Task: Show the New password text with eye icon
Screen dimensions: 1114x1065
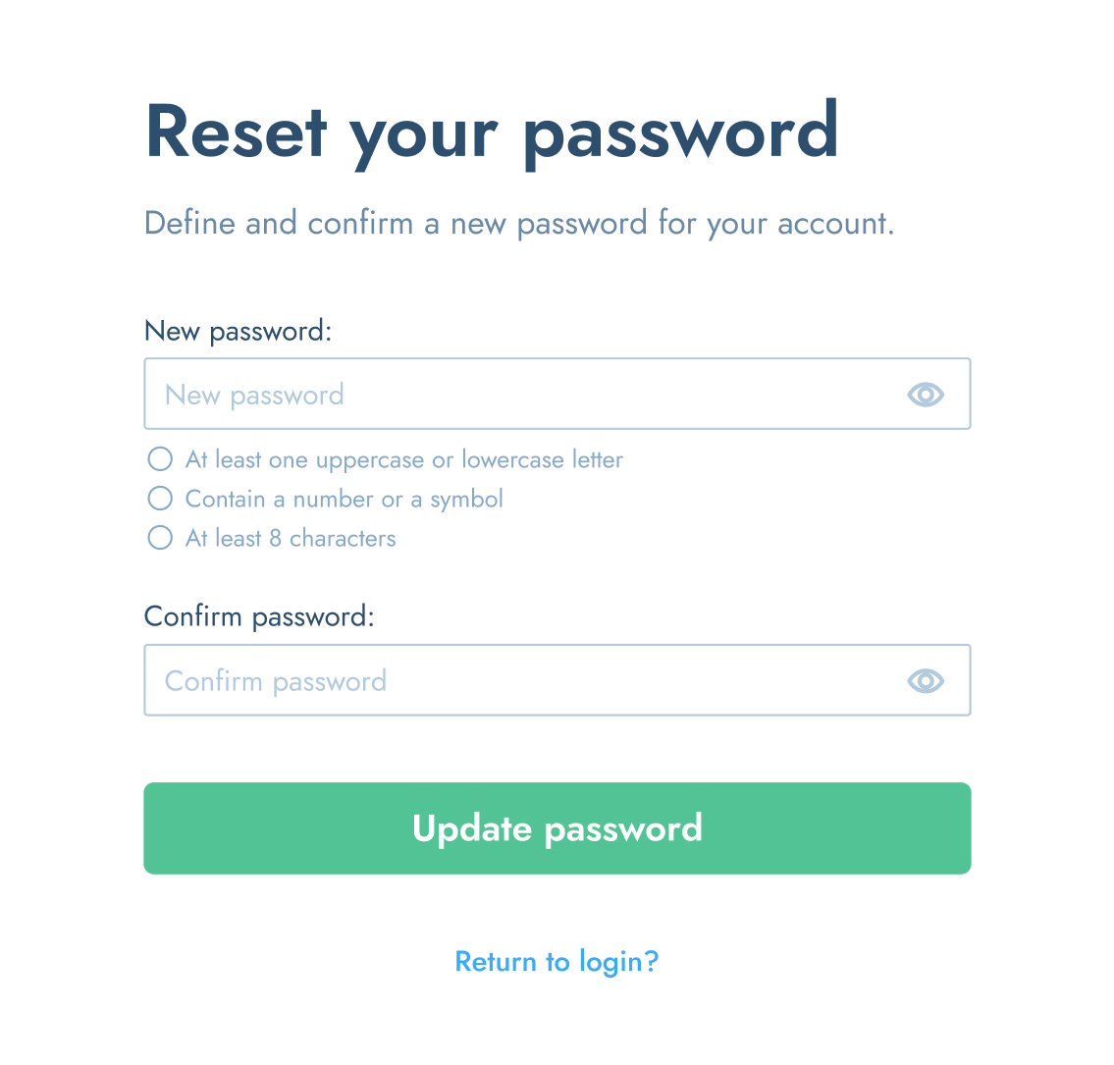Action: [x=925, y=395]
